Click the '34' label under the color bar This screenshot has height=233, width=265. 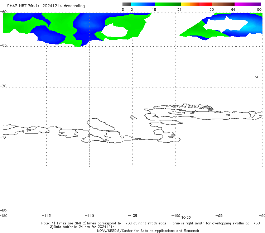(x=179, y=9)
